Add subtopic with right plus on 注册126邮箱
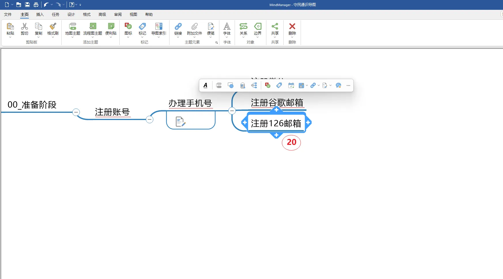 point(308,122)
